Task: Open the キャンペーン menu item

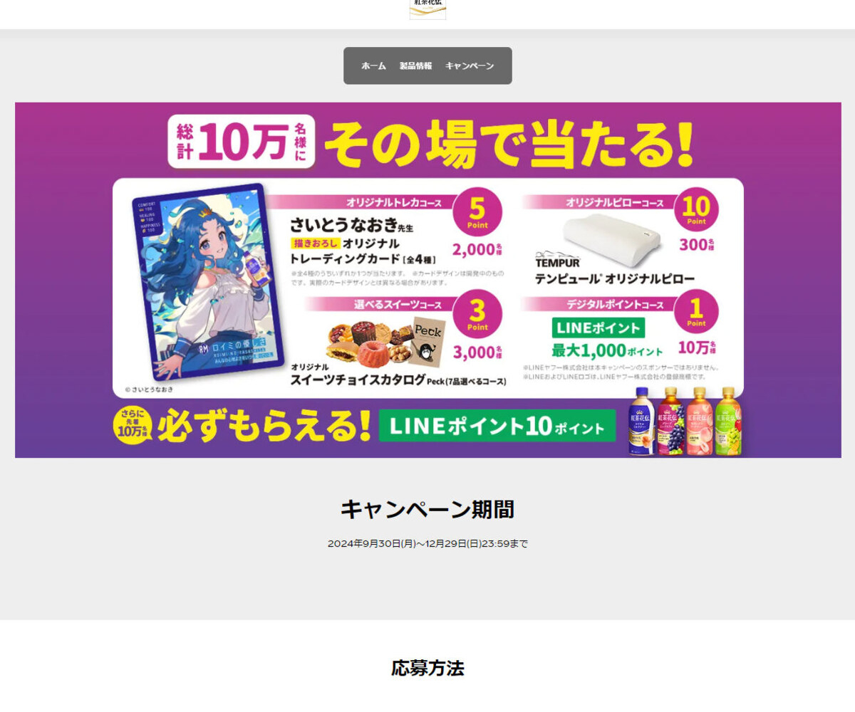Action: (470, 66)
